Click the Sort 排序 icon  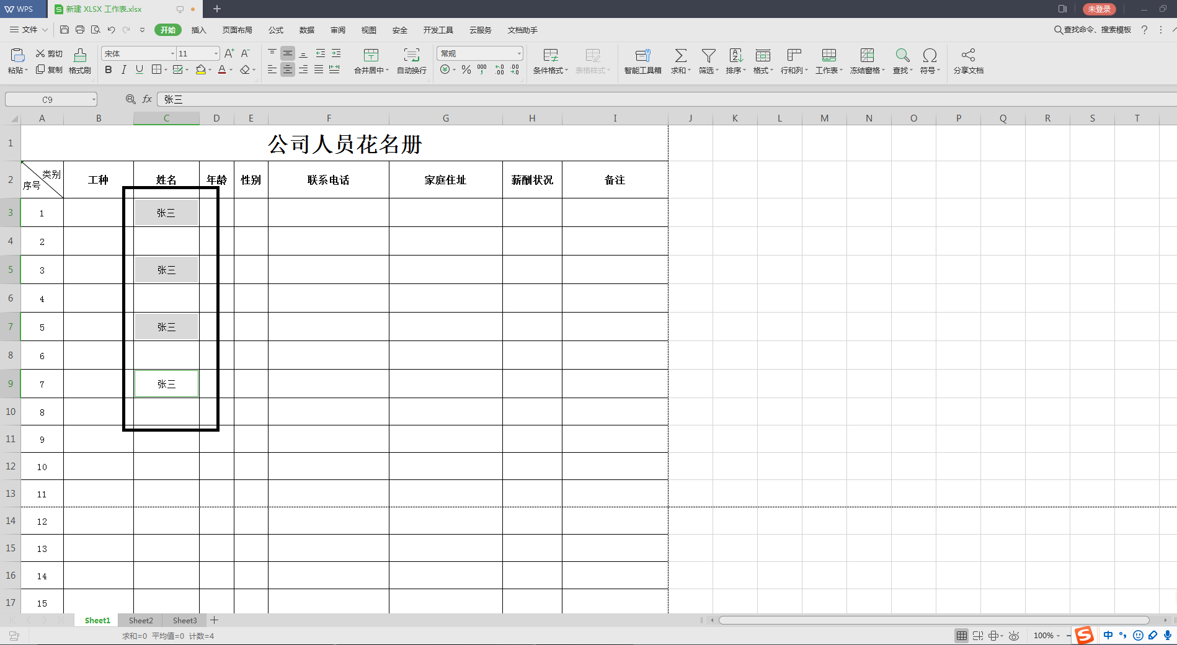tap(735, 55)
